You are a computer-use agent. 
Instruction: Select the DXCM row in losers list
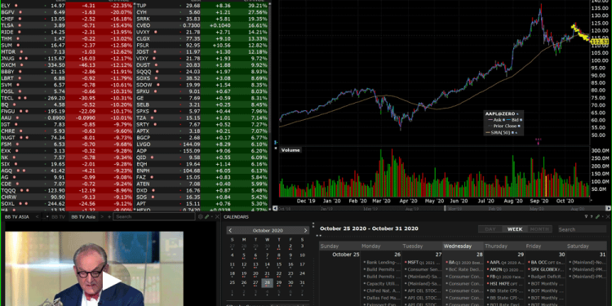point(67,65)
